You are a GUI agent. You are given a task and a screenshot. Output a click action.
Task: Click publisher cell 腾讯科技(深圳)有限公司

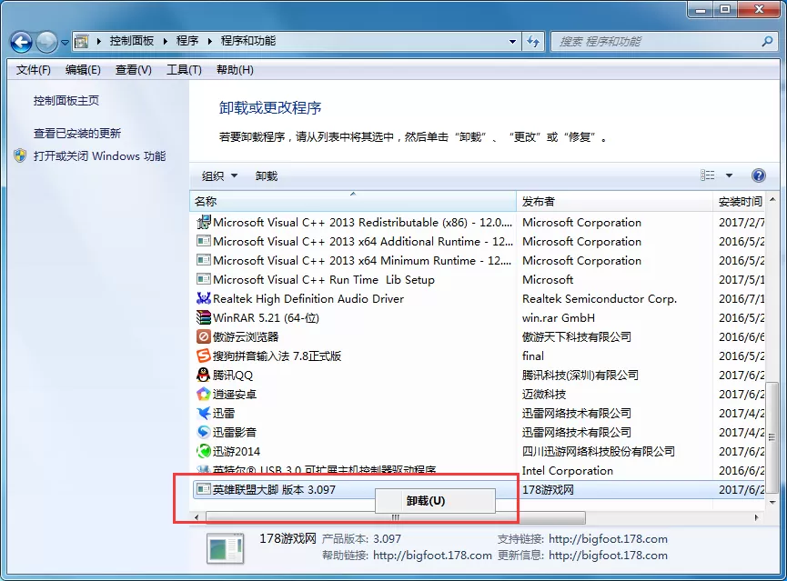tap(580, 375)
